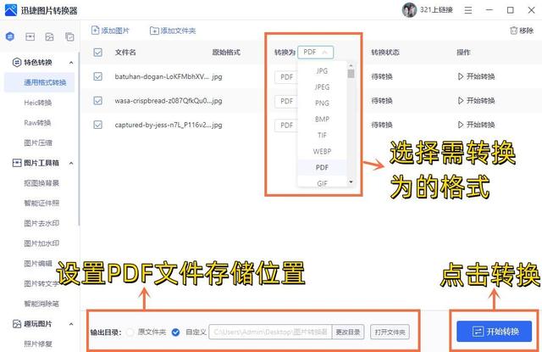Collapse the 转换为 PDF format dropdown
Viewport: 542px width, 352px height.
pos(315,53)
